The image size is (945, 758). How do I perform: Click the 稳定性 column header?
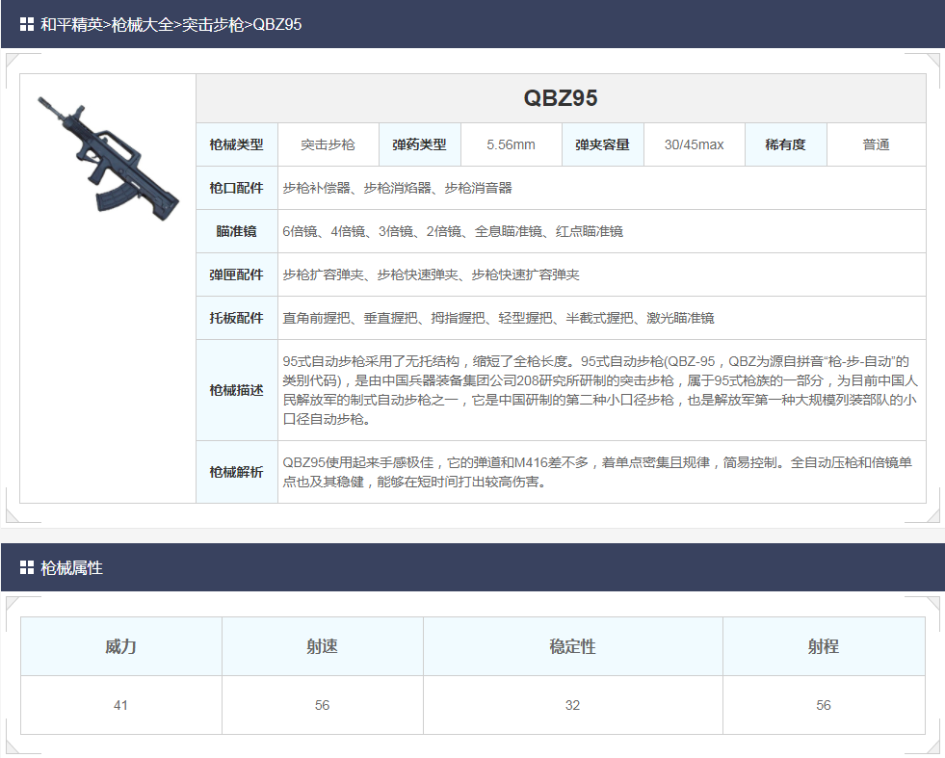click(573, 646)
